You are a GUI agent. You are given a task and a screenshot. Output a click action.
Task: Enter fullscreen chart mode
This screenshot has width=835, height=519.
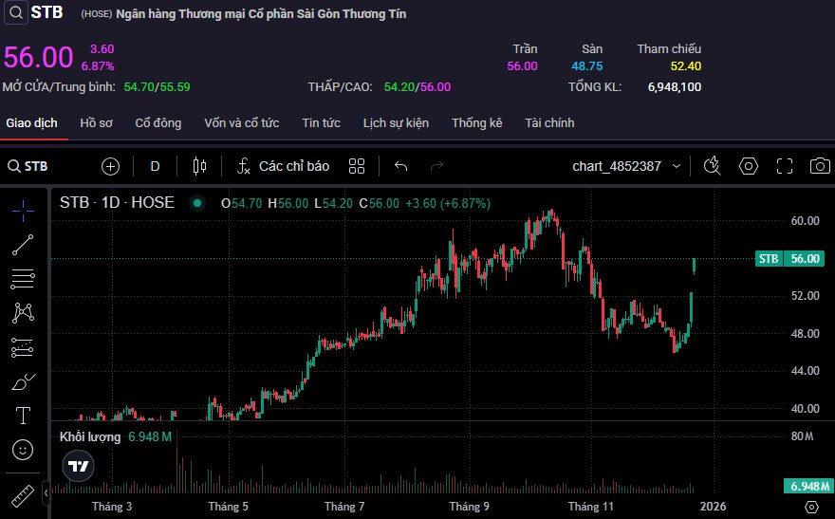click(785, 166)
